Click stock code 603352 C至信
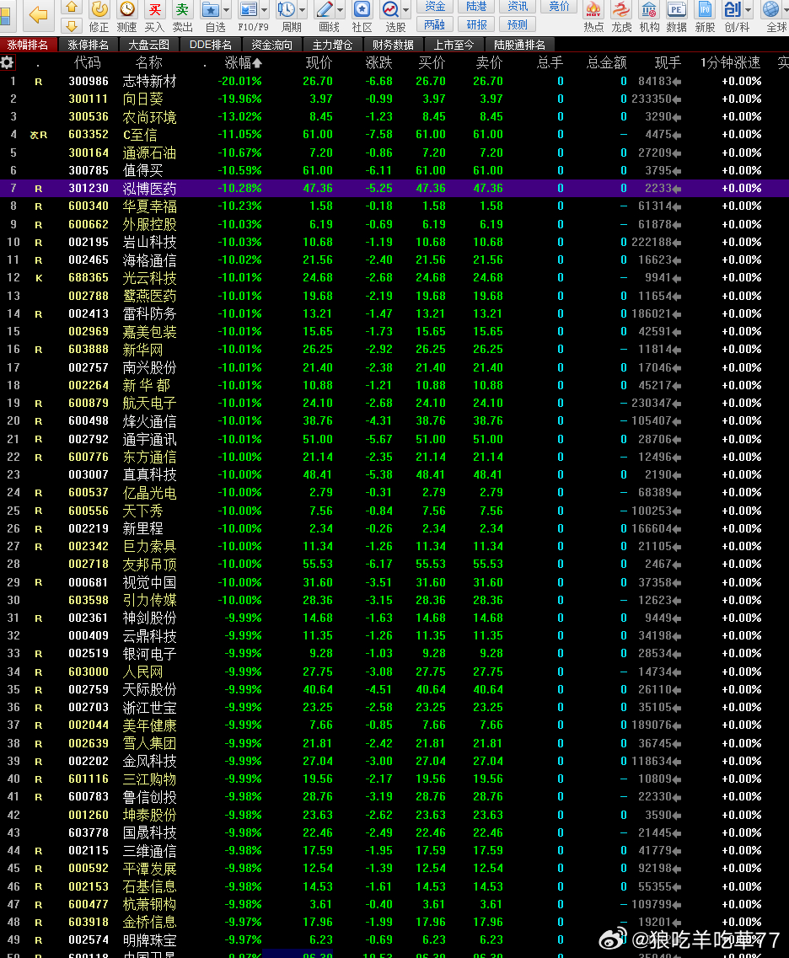This screenshot has width=789, height=958. [89, 135]
